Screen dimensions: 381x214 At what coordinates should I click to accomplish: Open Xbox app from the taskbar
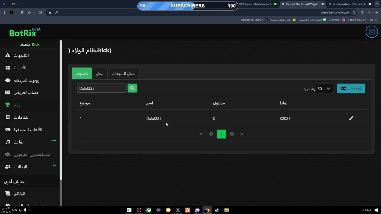[x=149, y=210]
